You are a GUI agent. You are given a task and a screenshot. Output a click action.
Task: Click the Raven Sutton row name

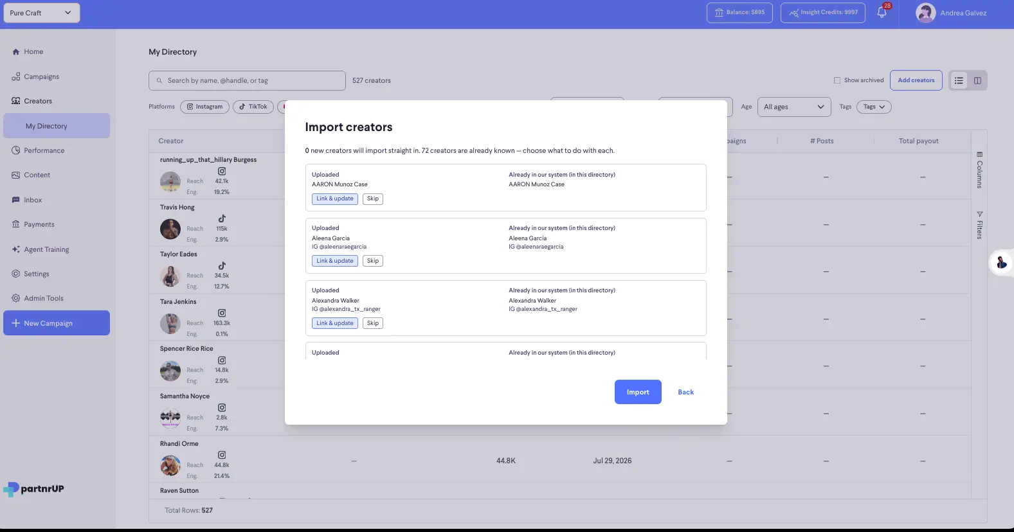coord(179,491)
